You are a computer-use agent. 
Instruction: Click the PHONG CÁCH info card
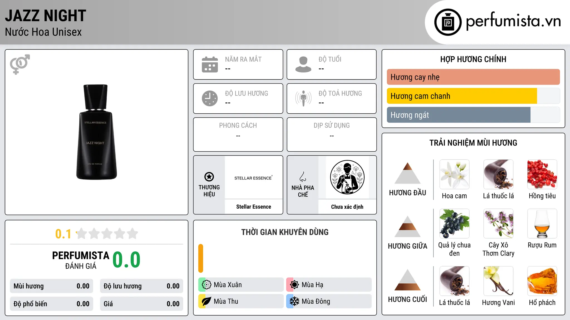(x=238, y=134)
